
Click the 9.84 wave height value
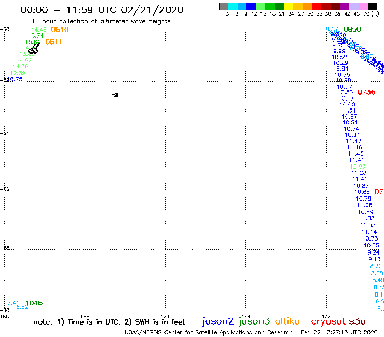coord(342,68)
